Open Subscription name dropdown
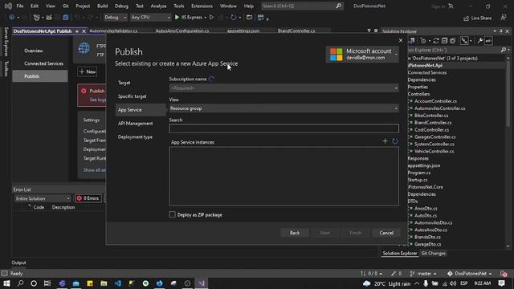The height and width of the screenshot is (289, 514). pyautogui.click(x=284, y=88)
